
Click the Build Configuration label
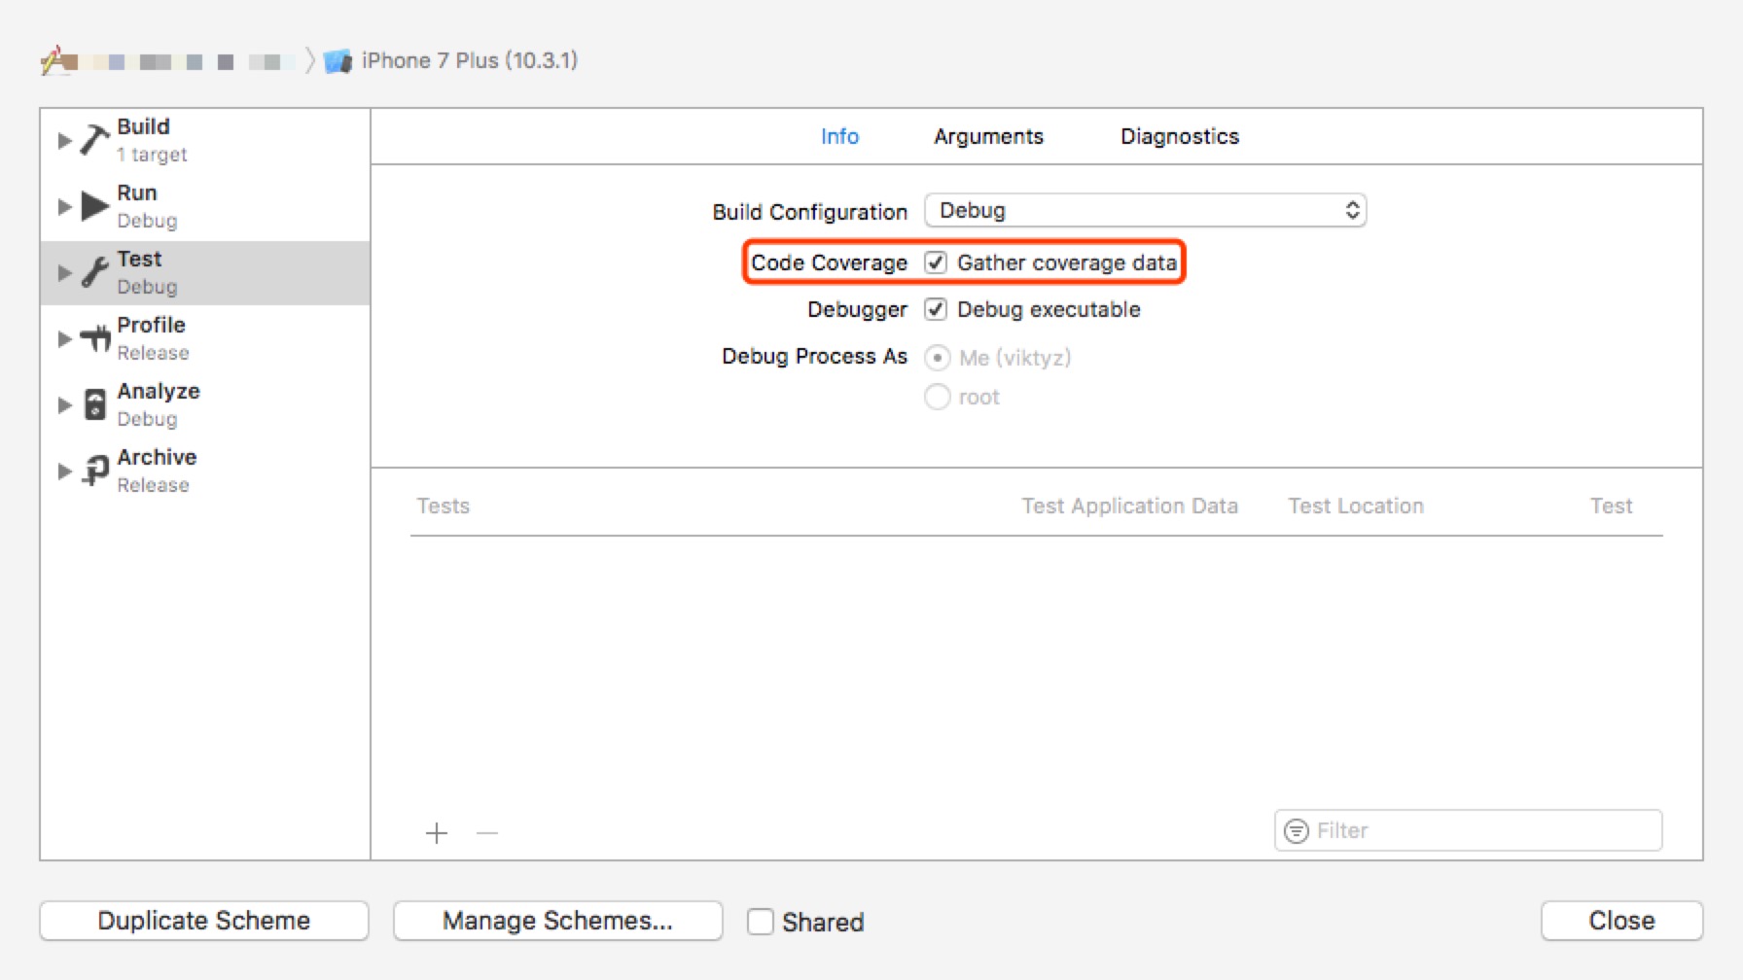[809, 212]
